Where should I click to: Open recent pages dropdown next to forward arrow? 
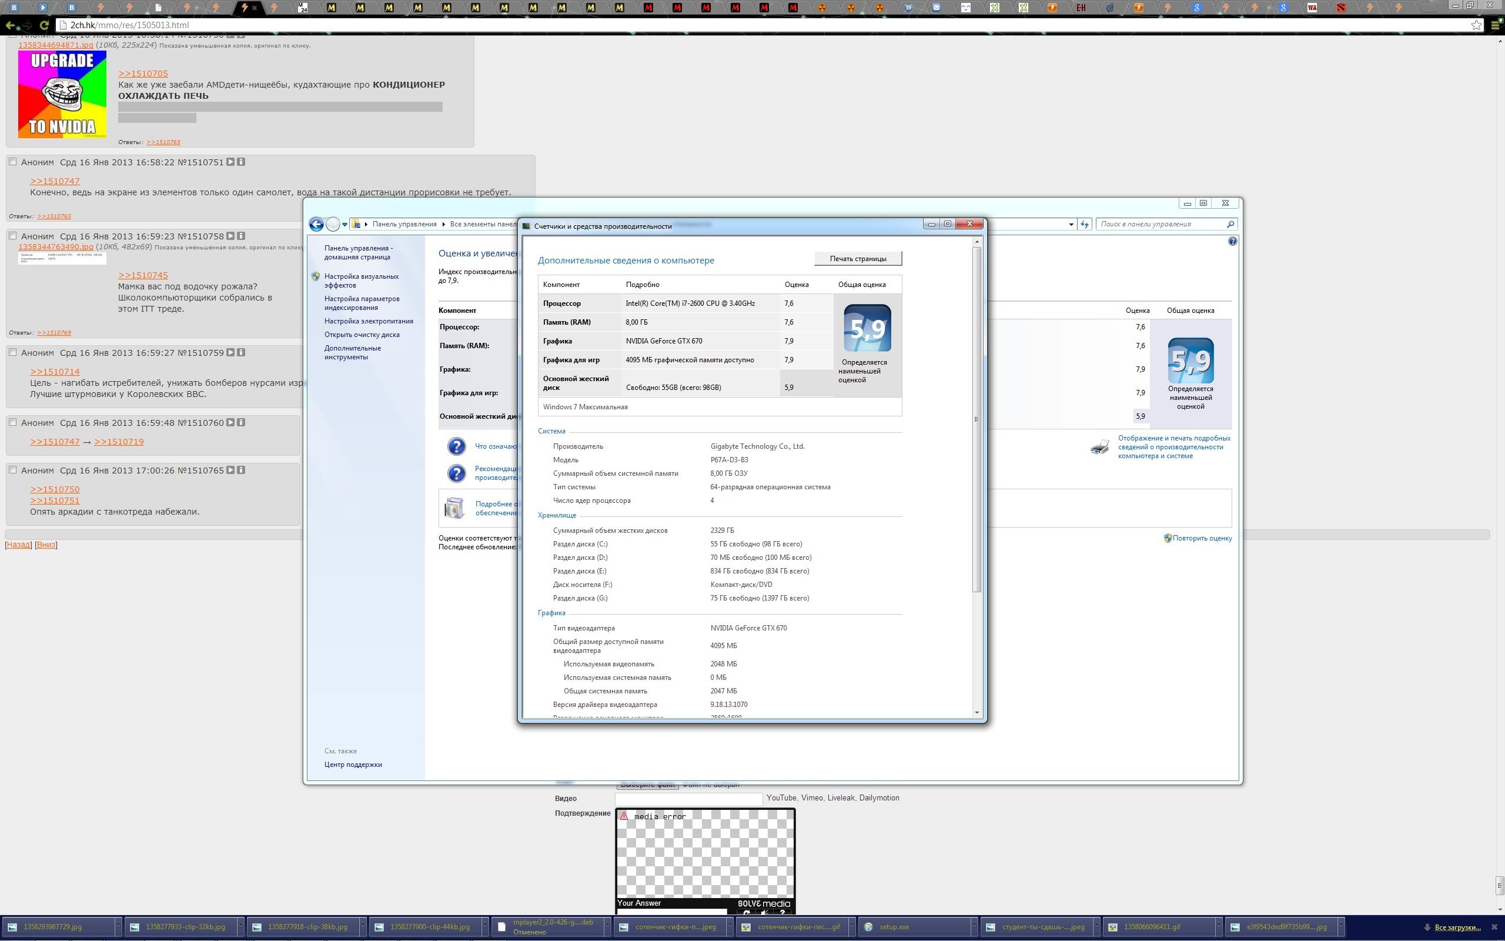345,225
